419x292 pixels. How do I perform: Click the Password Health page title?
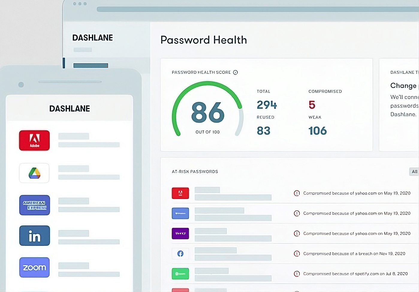204,40
